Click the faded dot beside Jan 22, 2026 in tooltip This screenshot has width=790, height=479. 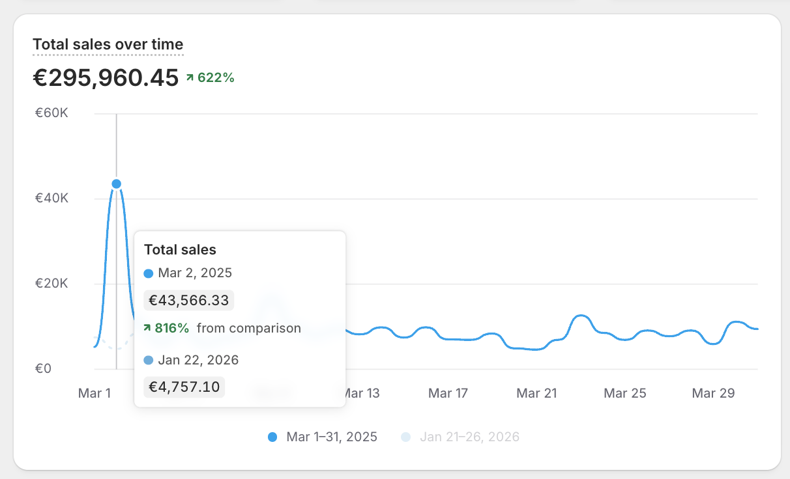click(148, 360)
